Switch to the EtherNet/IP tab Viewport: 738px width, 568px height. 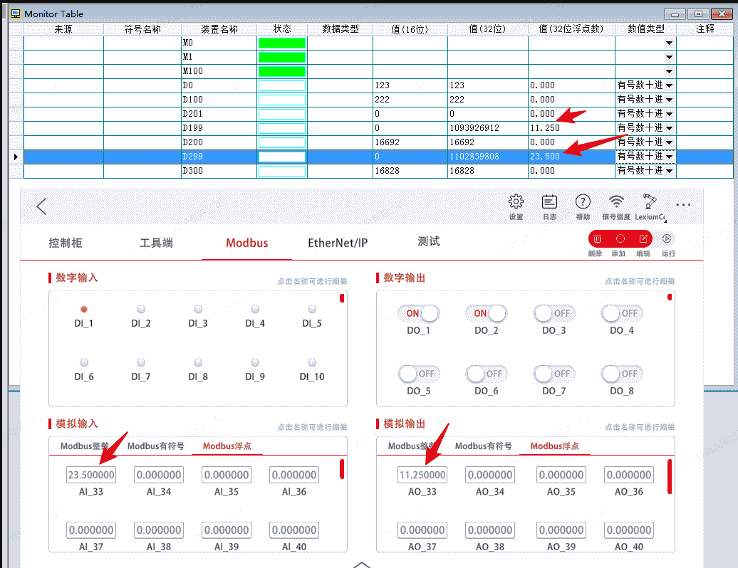point(338,243)
